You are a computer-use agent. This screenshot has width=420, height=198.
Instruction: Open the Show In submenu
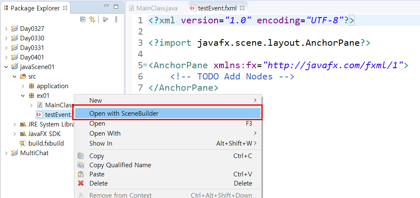click(168, 143)
